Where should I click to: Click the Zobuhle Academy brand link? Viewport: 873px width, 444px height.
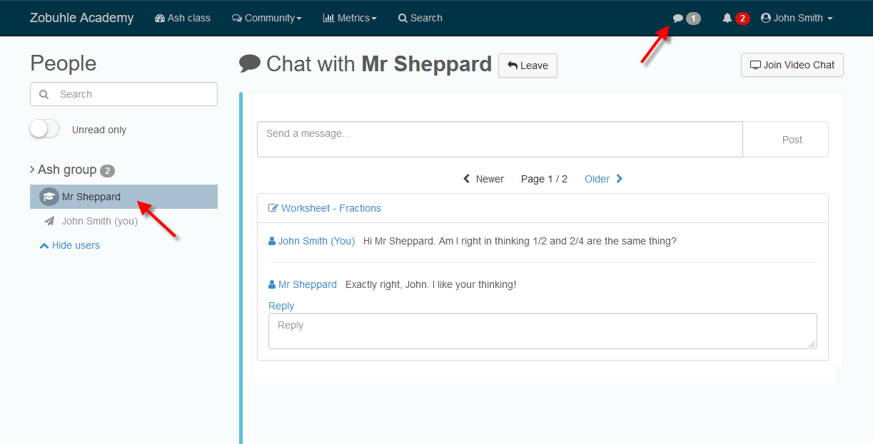click(x=81, y=18)
